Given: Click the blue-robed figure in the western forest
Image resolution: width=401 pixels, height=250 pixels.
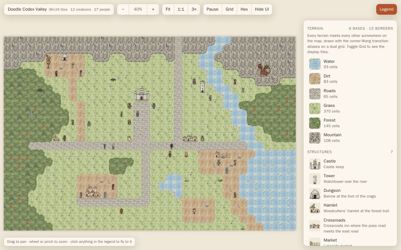Looking at the screenshot, I should [32, 112].
